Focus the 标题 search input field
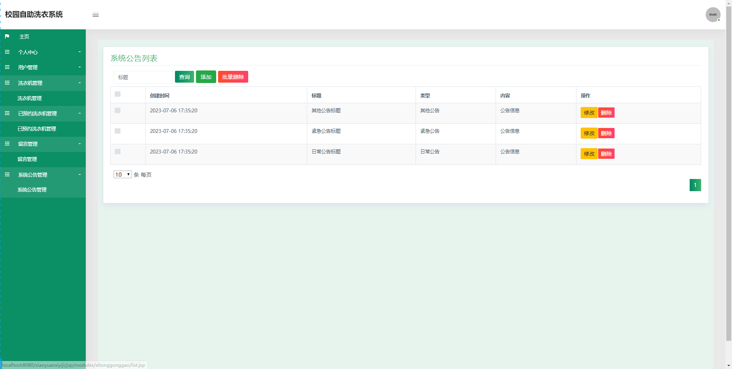 pyautogui.click(x=143, y=77)
